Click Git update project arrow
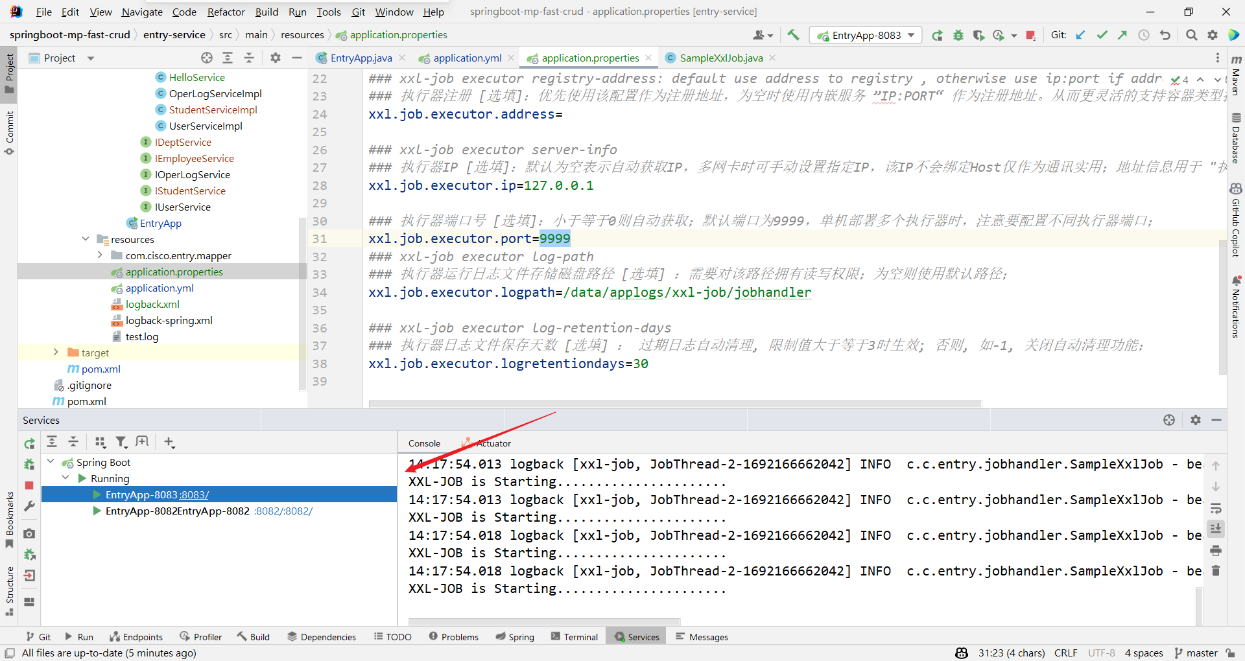Image resolution: width=1245 pixels, height=661 pixels. tap(1080, 35)
